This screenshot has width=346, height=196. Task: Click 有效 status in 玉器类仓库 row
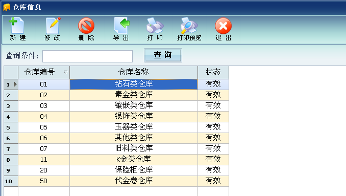[x=213, y=127]
